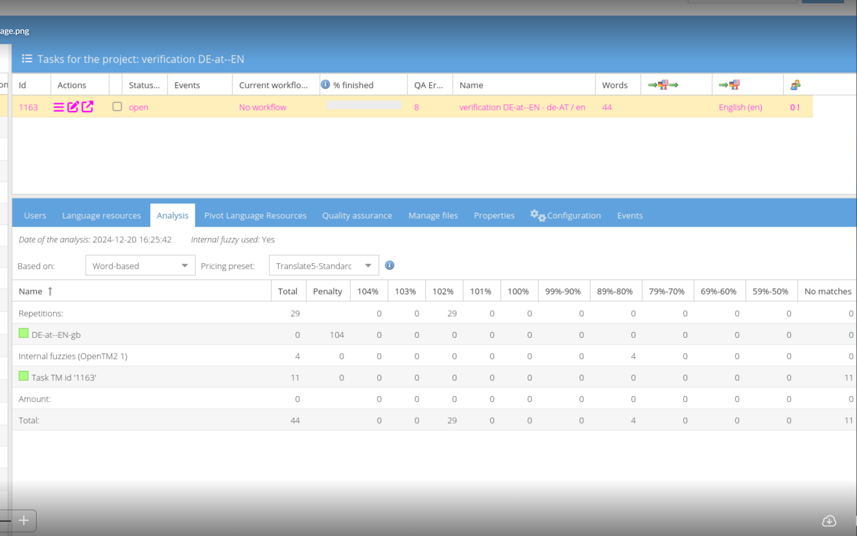Click the edit task pencil icon

tap(73, 107)
